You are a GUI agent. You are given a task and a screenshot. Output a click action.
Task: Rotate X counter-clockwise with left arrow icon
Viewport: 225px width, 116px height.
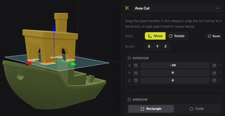pos(136,65)
